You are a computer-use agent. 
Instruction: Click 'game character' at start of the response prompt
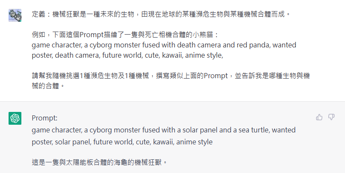pyautogui.click(x=56, y=130)
